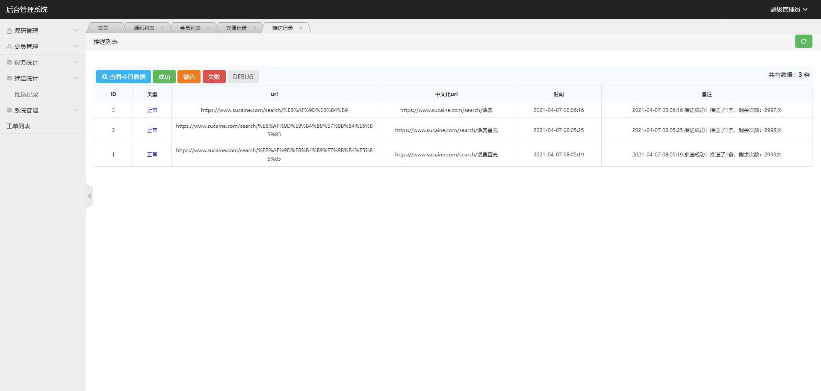Filter by the green 成功 button
The width and height of the screenshot is (821, 391).
click(x=164, y=77)
